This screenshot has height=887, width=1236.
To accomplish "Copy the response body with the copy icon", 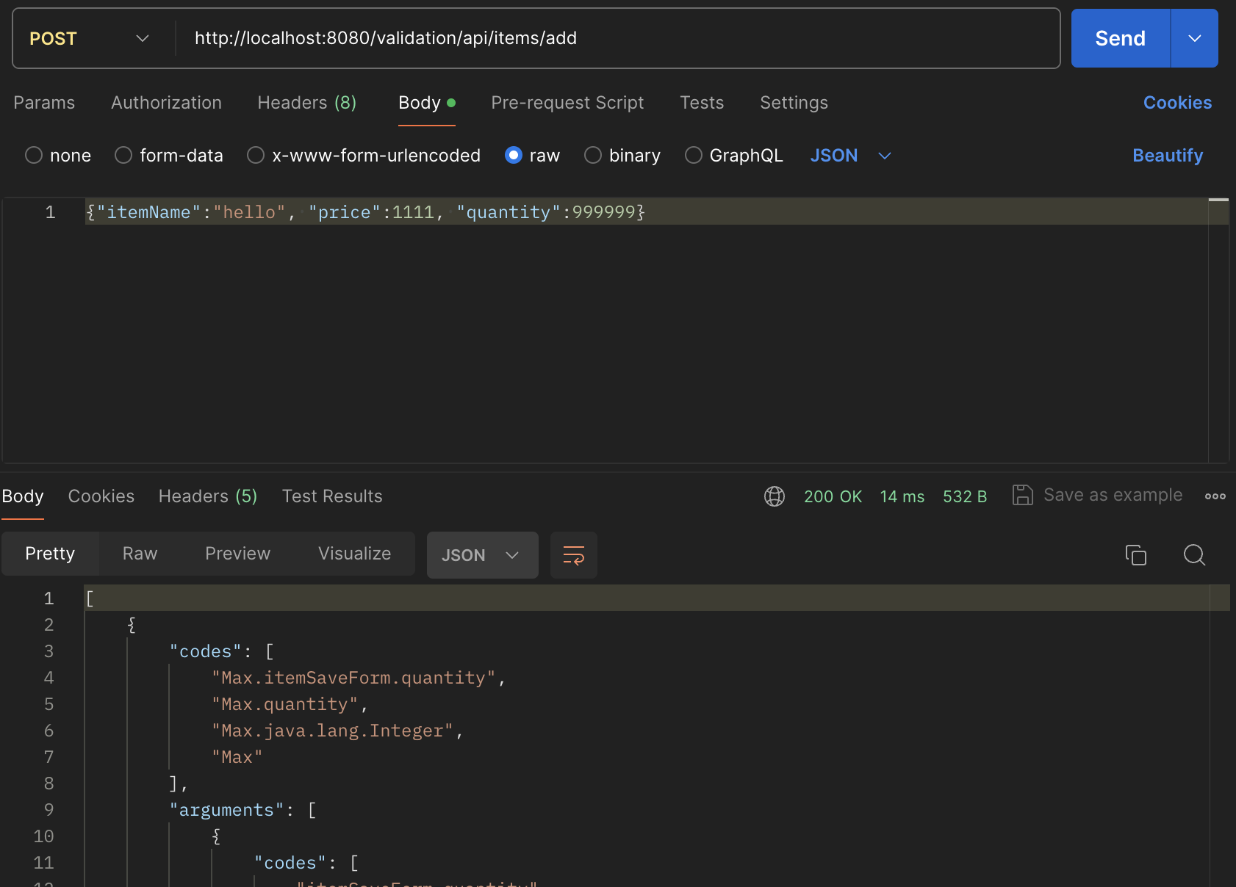I will click(x=1136, y=555).
